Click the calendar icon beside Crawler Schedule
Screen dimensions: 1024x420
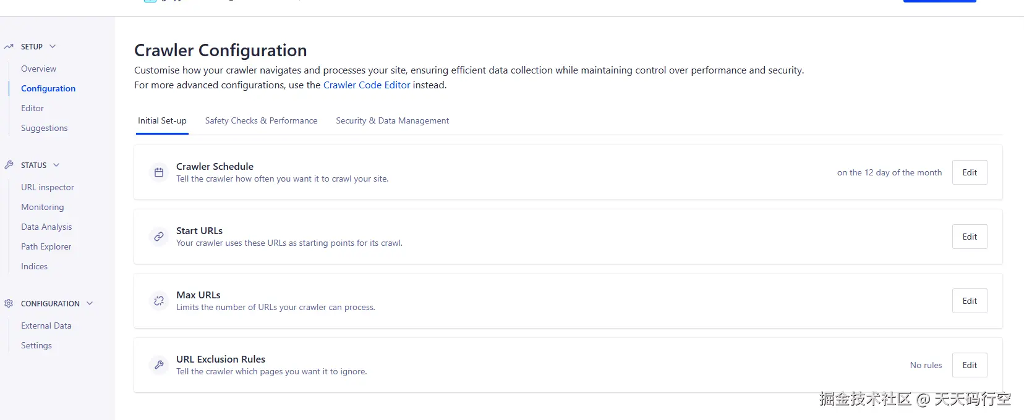click(x=159, y=172)
